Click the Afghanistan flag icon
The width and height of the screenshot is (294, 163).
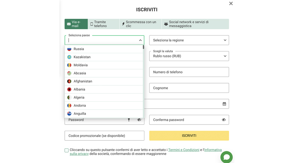tap(69, 81)
